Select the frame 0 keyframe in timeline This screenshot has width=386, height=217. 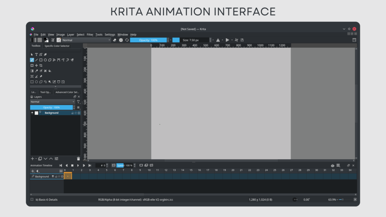[x=68, y=176]
